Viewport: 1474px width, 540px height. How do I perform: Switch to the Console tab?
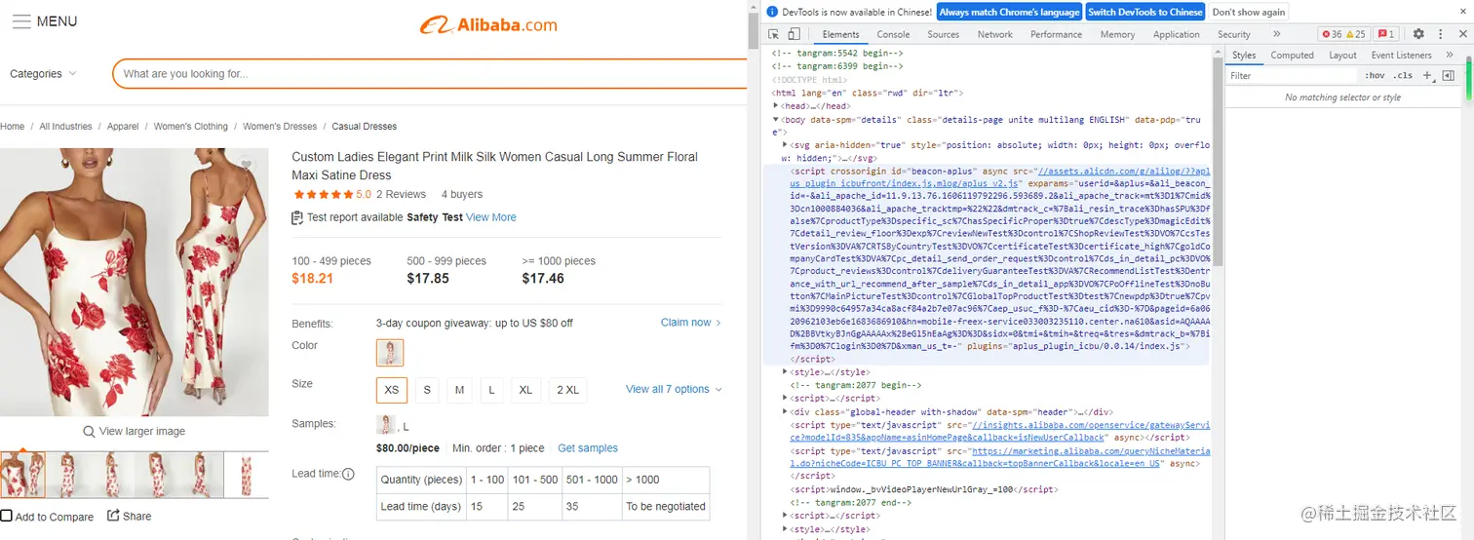[893, 34]
